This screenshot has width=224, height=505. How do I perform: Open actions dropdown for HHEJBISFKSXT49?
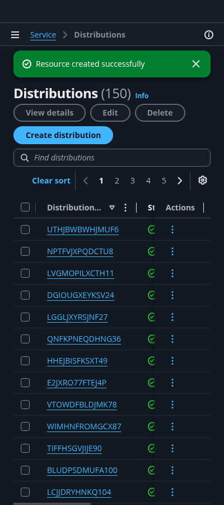[x=172, y=361]
